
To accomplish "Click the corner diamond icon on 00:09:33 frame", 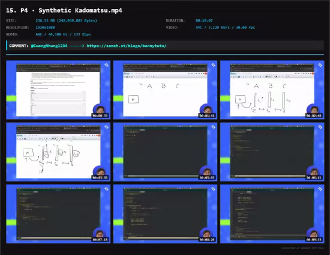I will pyautogui.click(x=320, y=189).
